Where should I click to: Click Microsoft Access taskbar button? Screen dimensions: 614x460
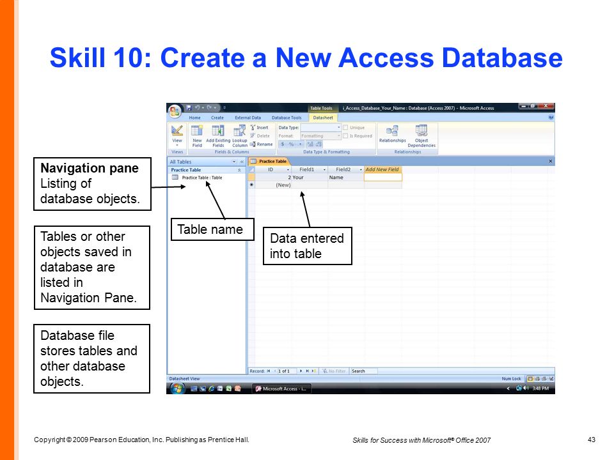coord(282,388)
